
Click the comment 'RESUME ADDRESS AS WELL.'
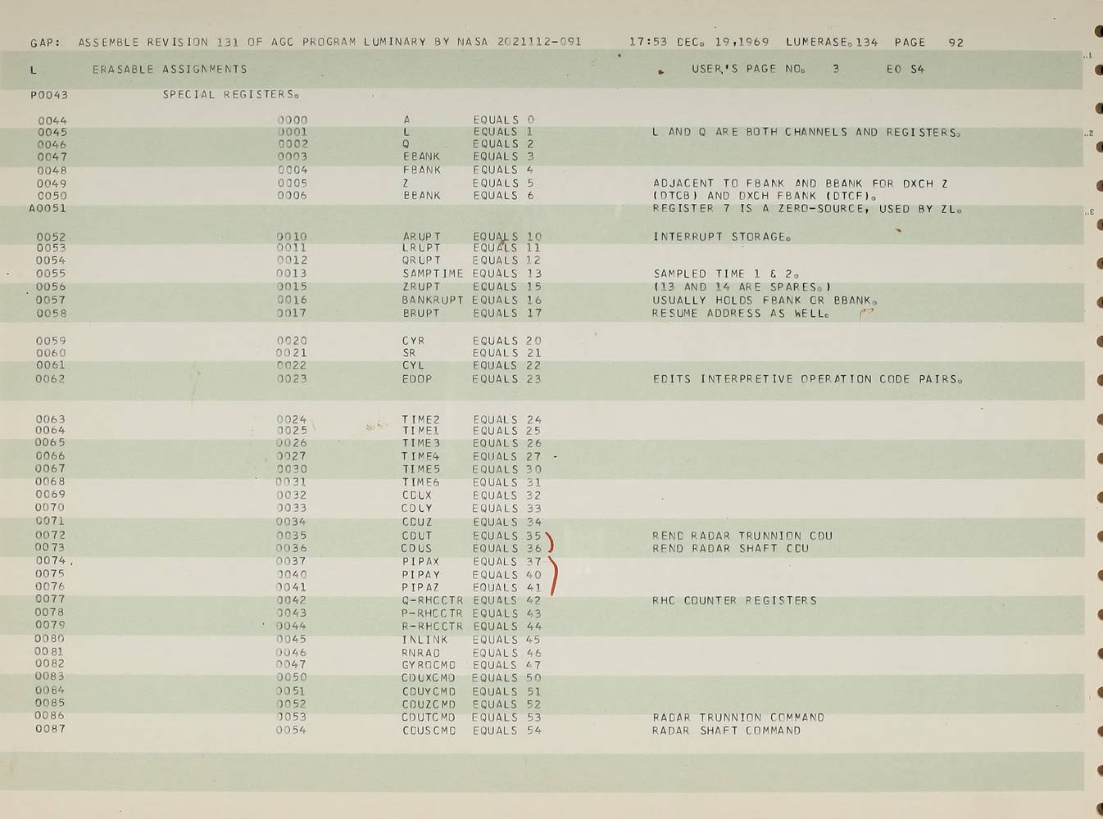[x=741, y=313]
